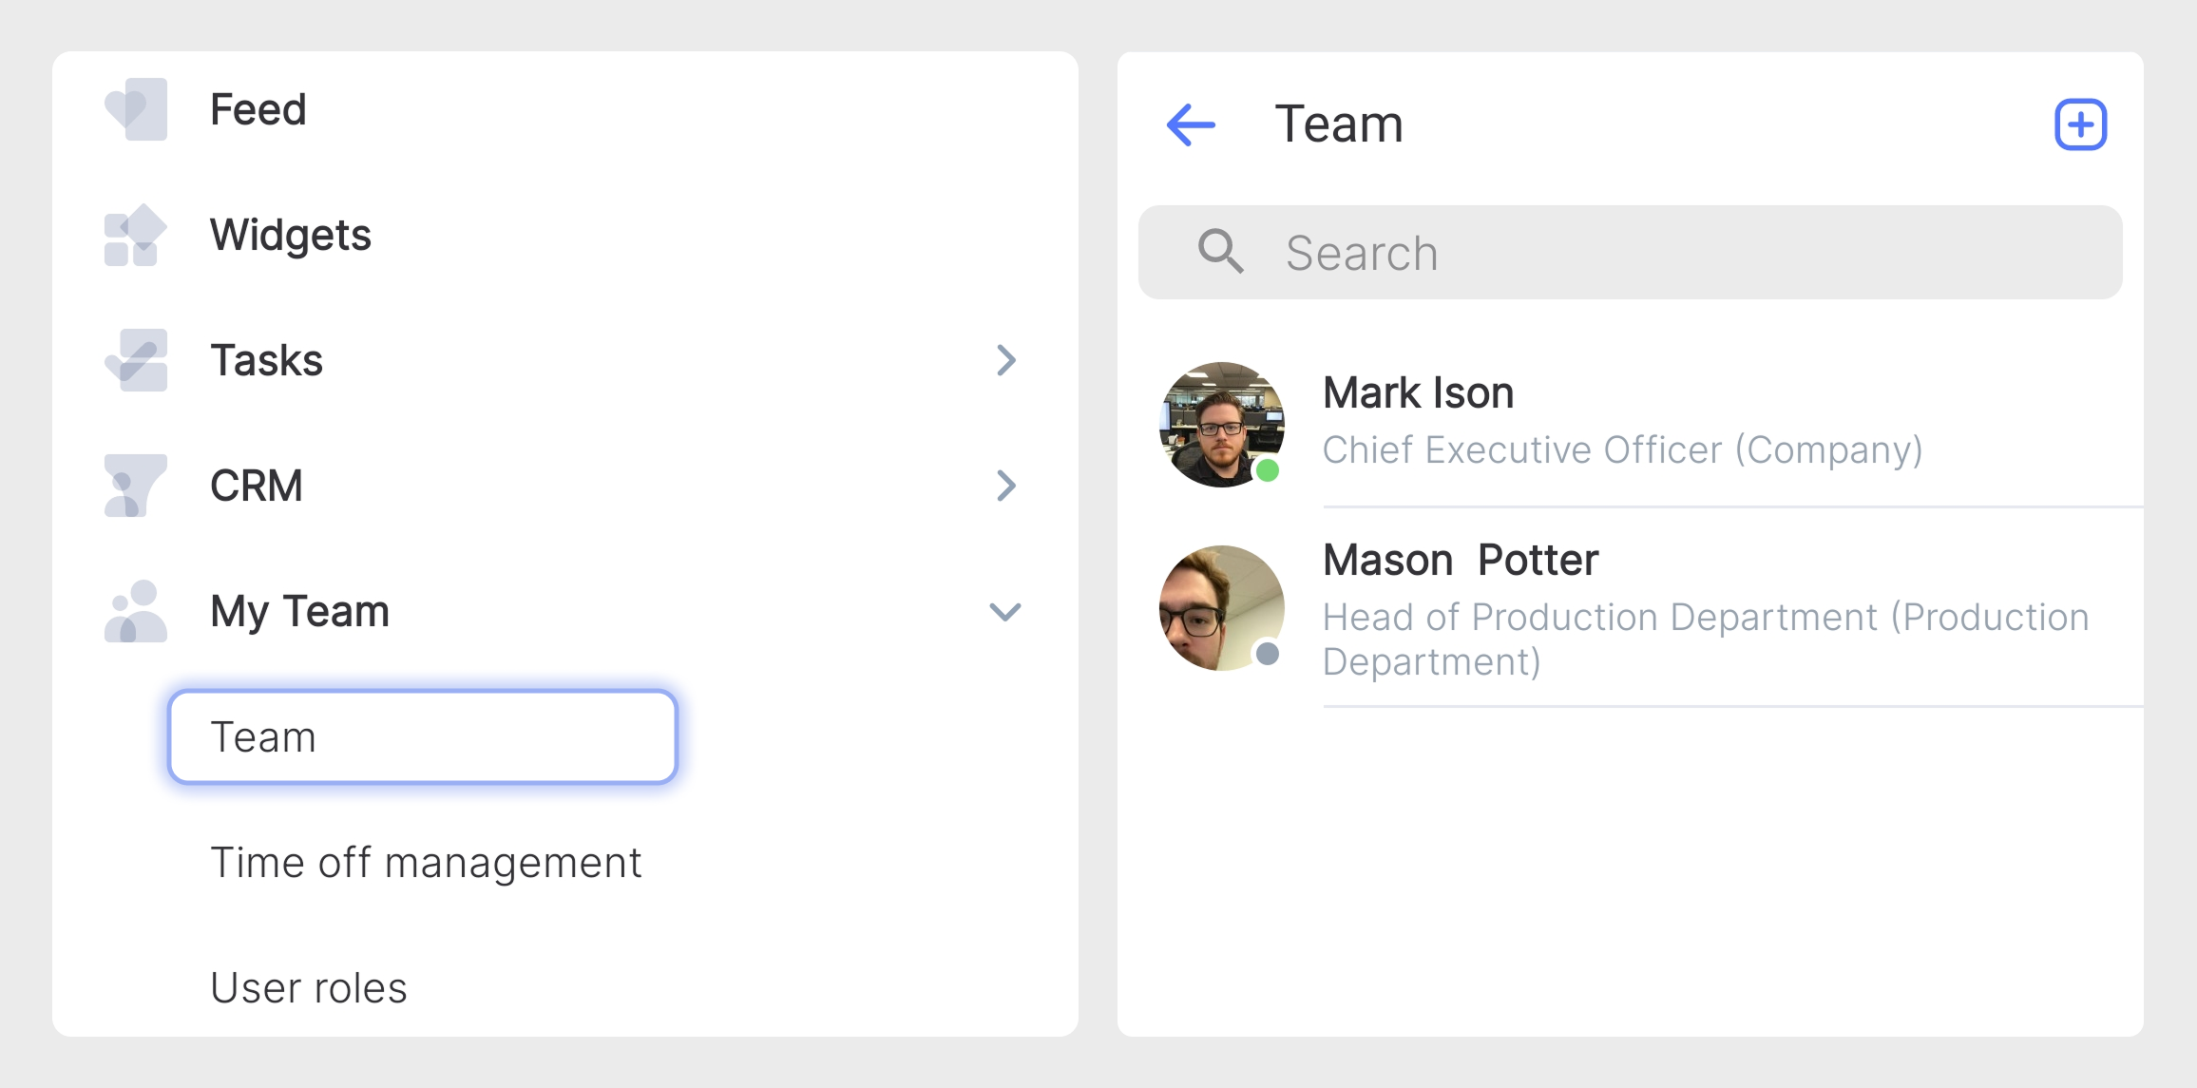The height and width of the screenshot is (1088, 2197).
Task: Click the search magnifier icon
Action: [1220, 252]
